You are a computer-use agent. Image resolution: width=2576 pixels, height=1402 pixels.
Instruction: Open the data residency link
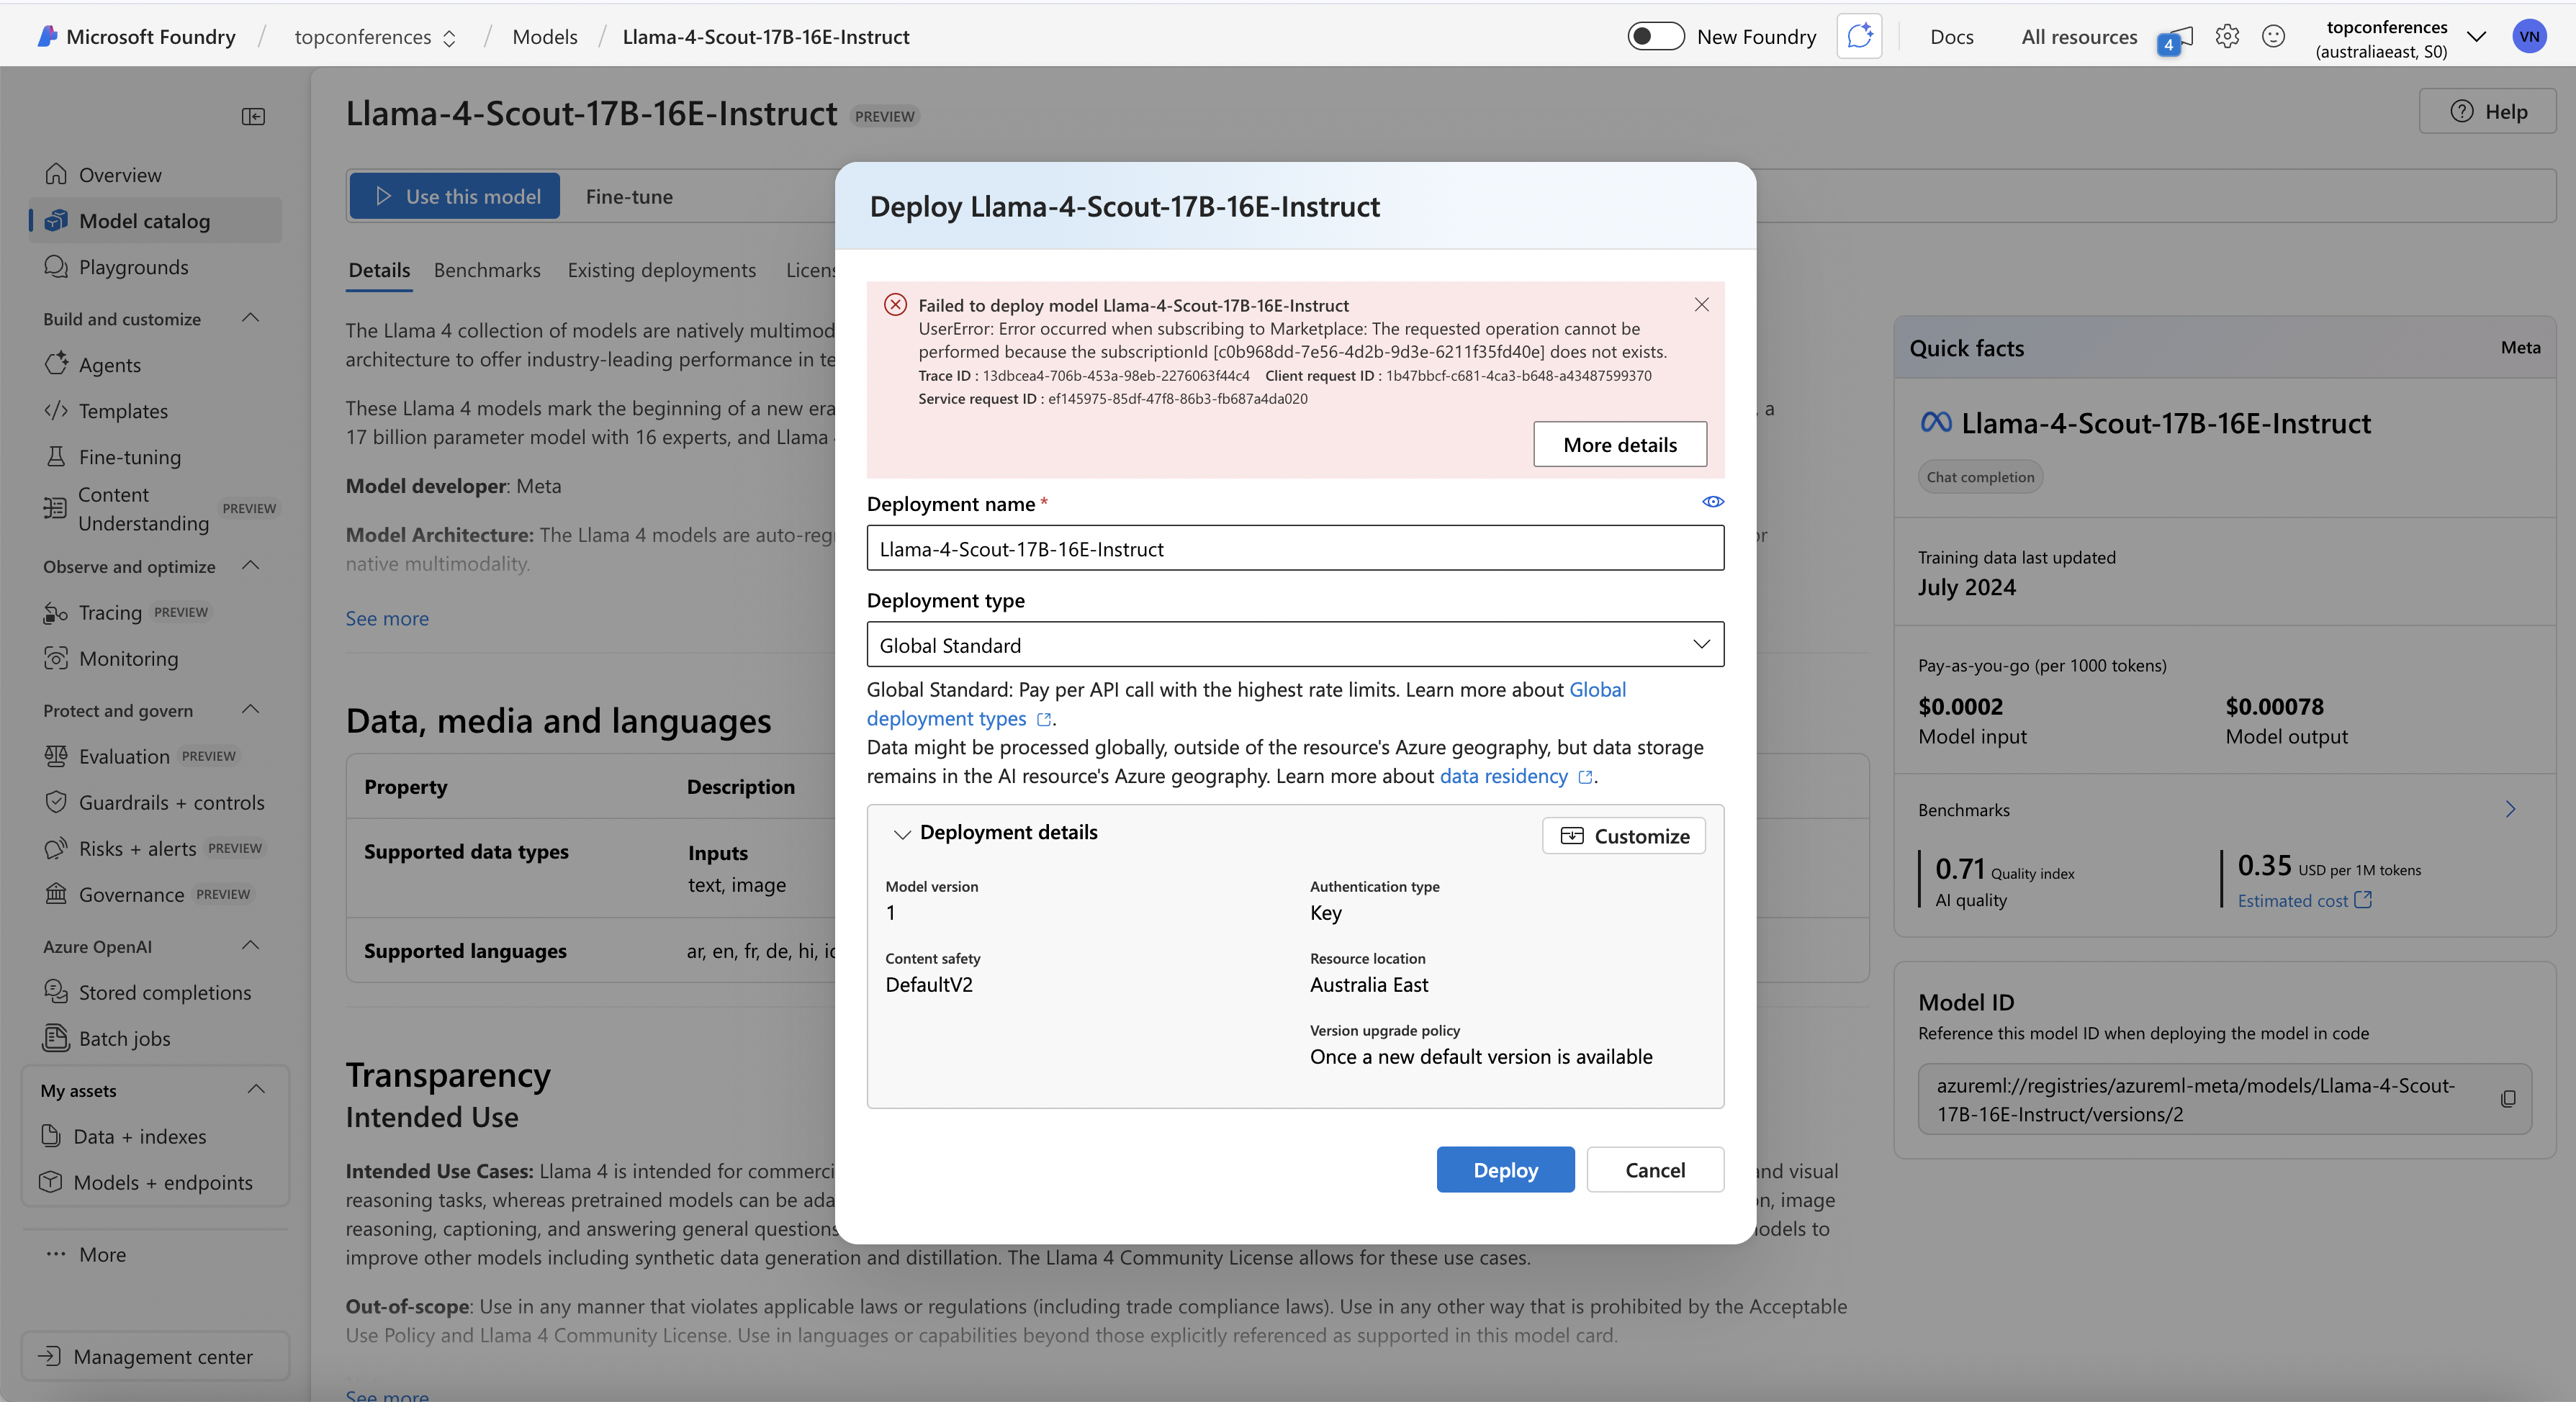click(1503, 776)
